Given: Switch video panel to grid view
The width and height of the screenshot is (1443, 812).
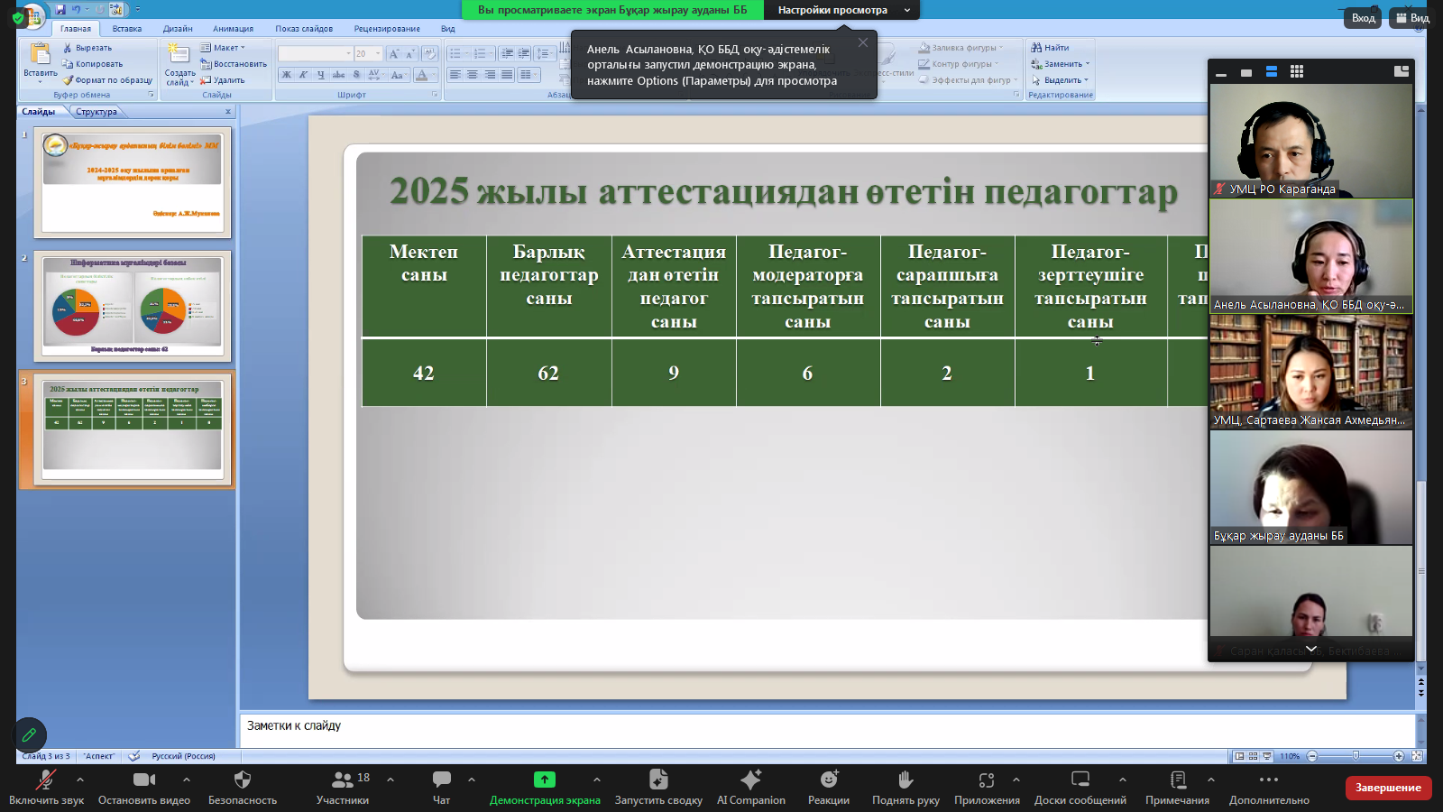Looking at the screenshot, I should 1297,72.
